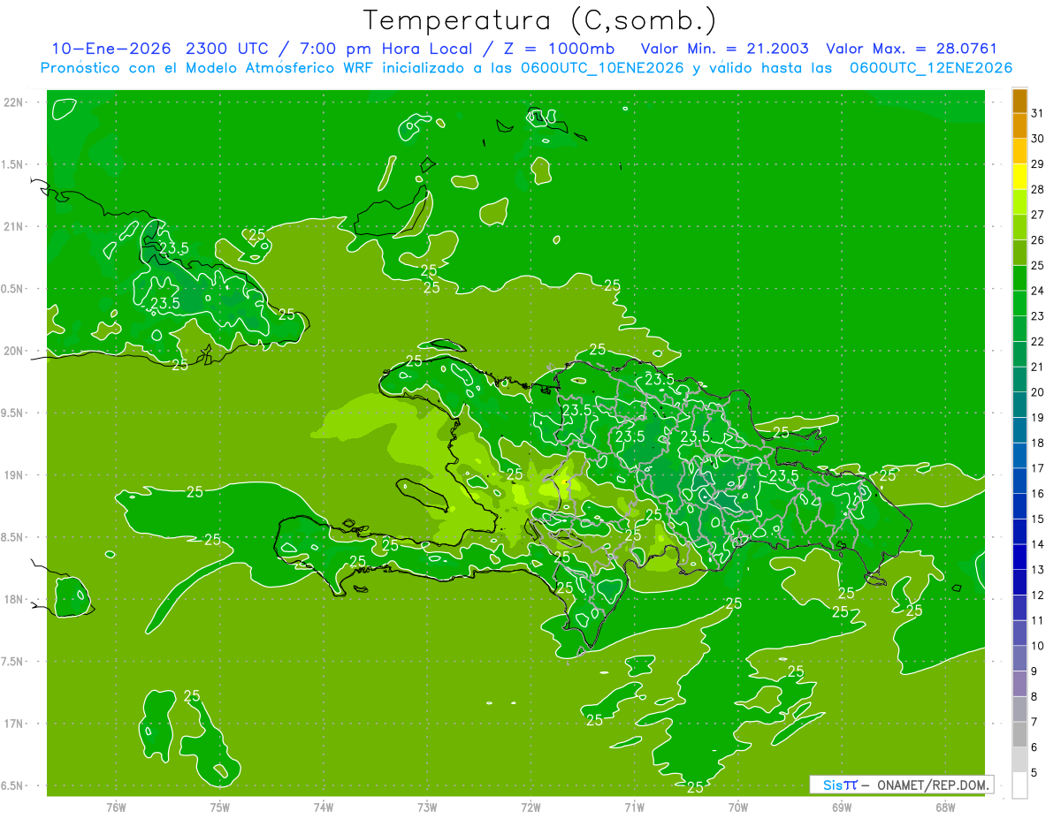Viewport: 1061px width, 819px height.
Task: Click the "7:00 pm Hora Local" text
Action: (x=385, y=49)
